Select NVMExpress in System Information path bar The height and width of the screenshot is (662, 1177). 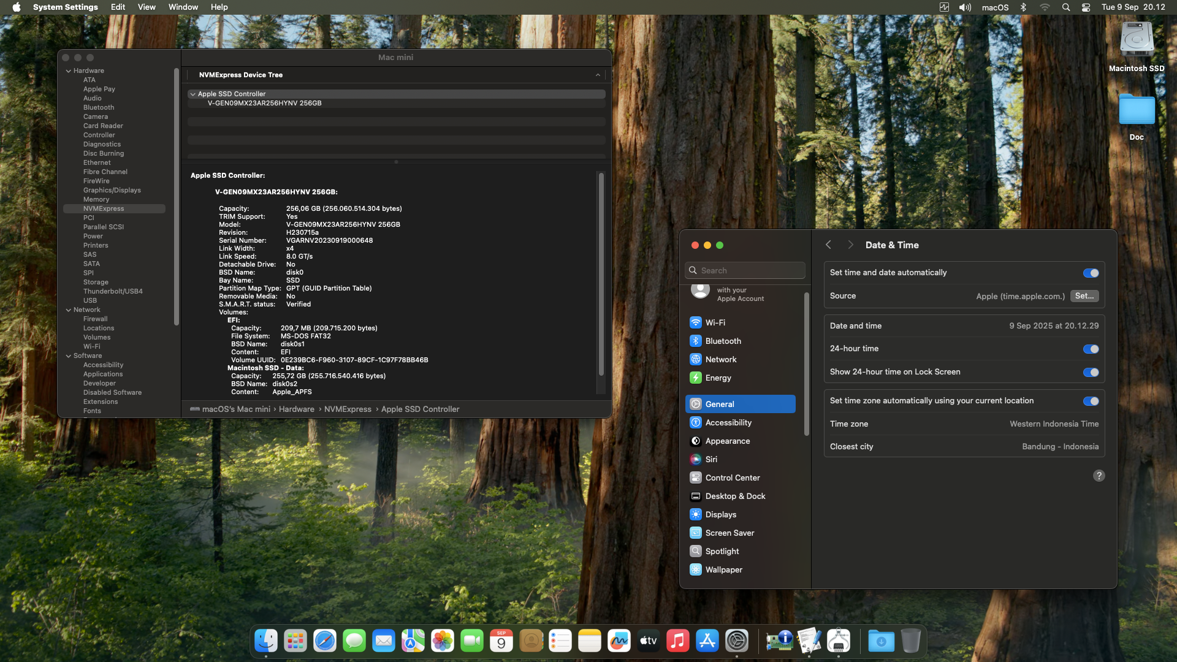(x=348, y=409)
